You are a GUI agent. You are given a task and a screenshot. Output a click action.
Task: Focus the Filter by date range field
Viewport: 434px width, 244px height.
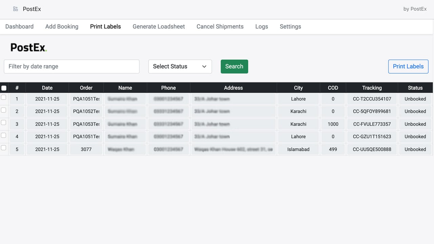click(x=72, y=66)
